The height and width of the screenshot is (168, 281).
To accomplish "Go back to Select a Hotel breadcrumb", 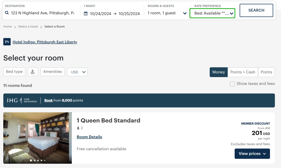I will click(x=28, y=27).
